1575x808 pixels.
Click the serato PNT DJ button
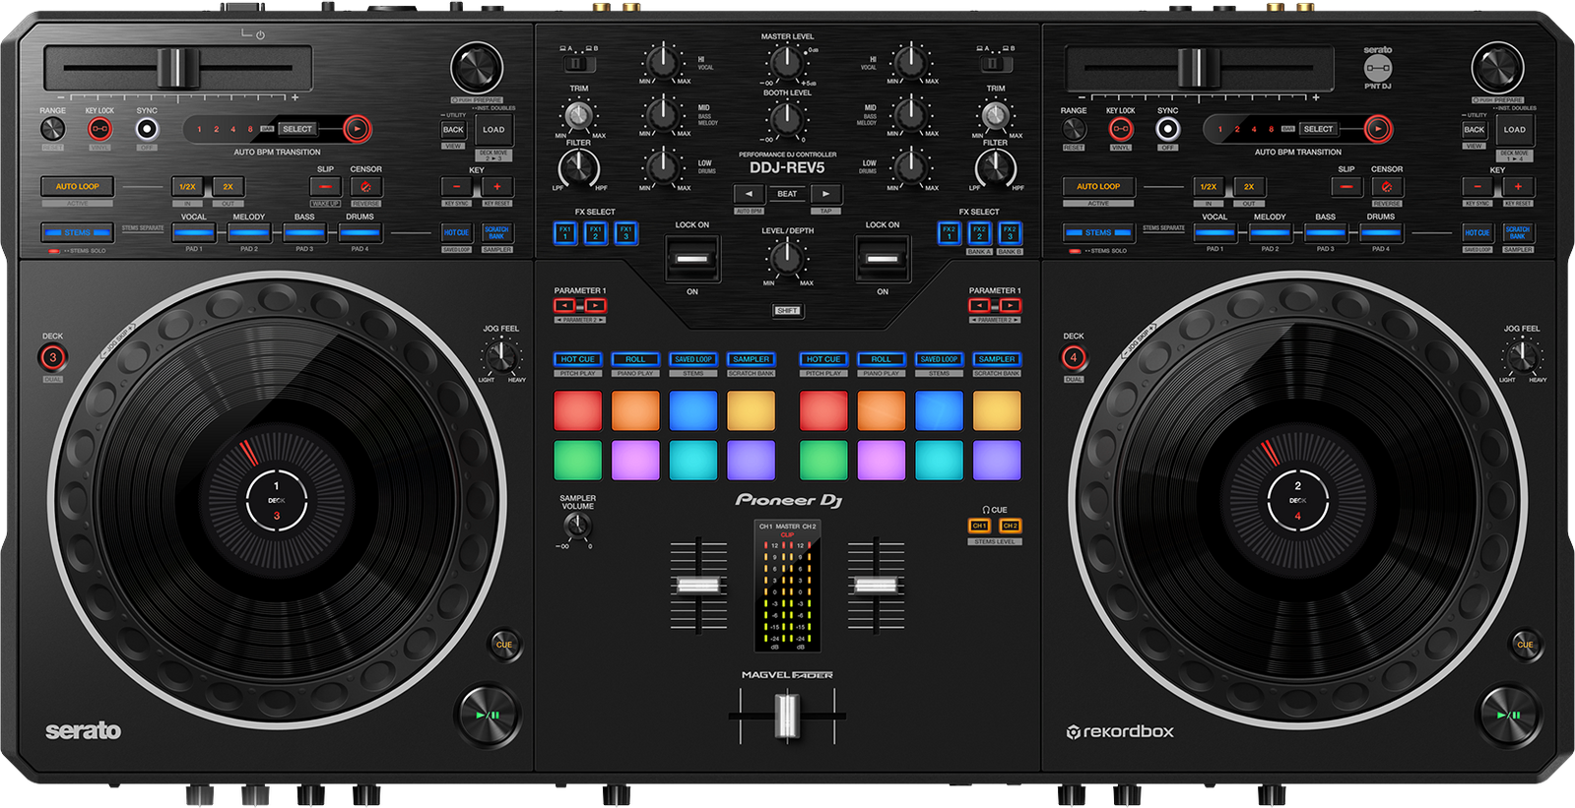1378,68
